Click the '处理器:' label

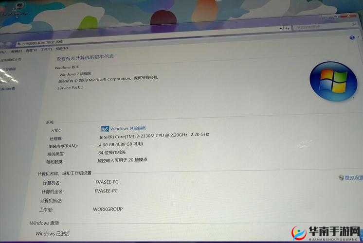56,139
